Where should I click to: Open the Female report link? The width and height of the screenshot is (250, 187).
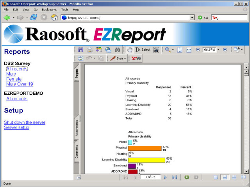[14, 79]
